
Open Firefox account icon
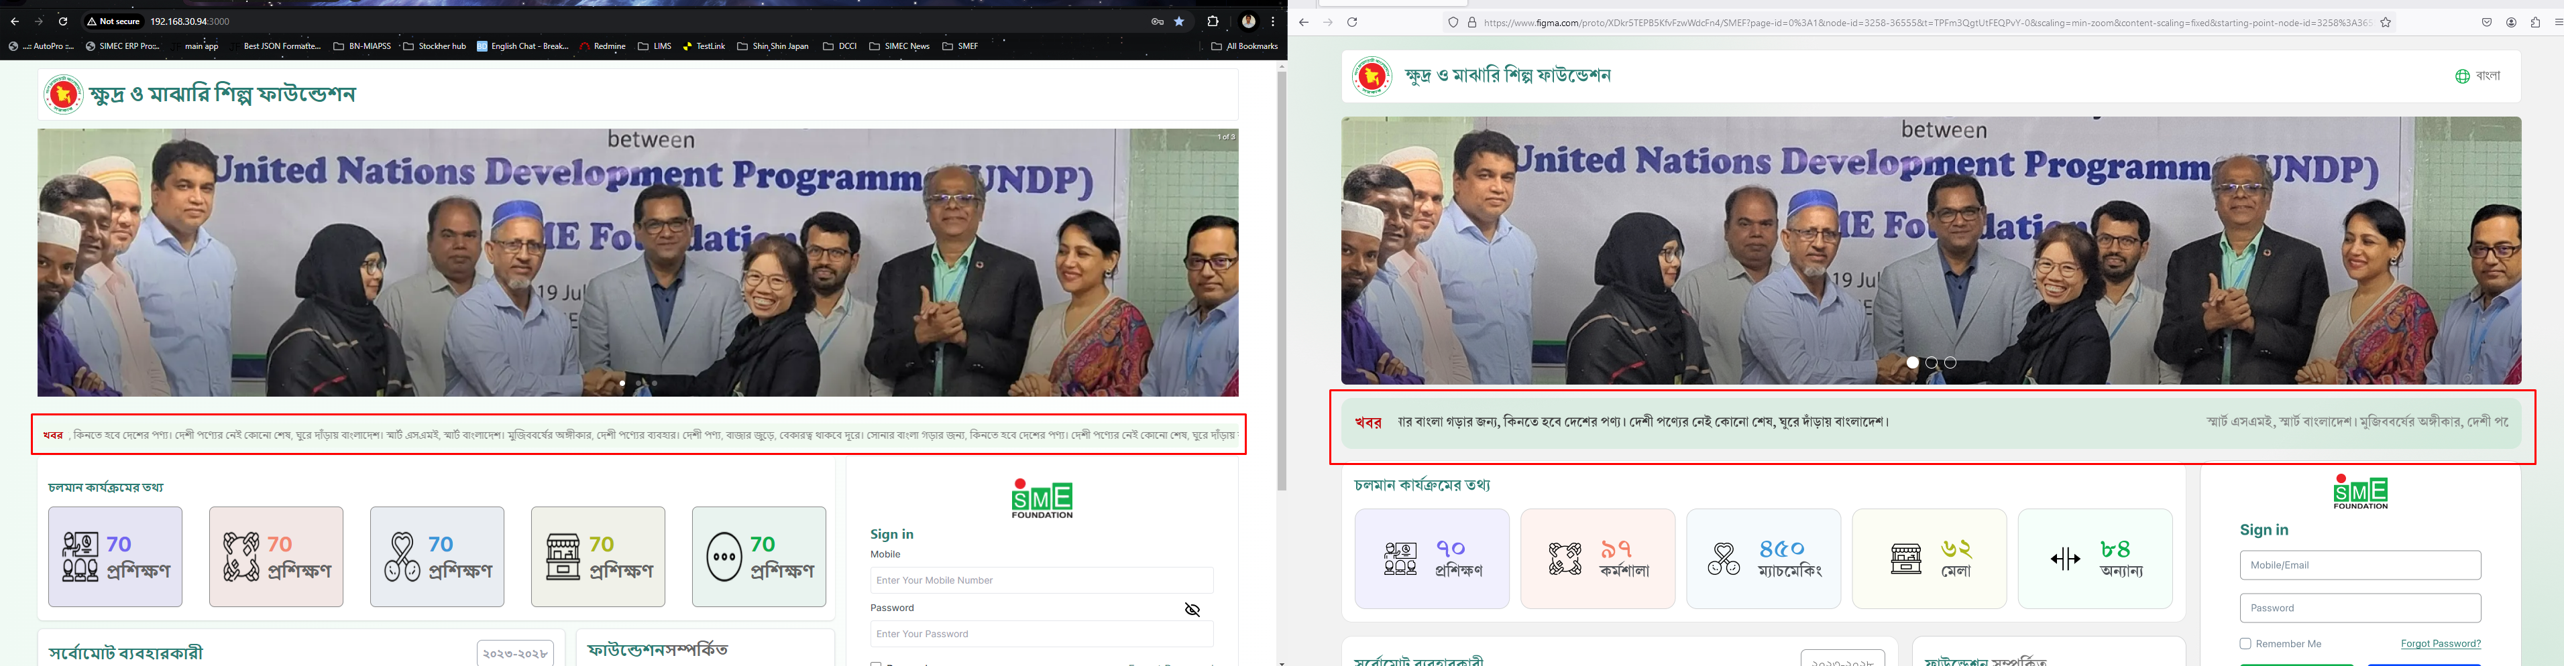coord(2511,22)
